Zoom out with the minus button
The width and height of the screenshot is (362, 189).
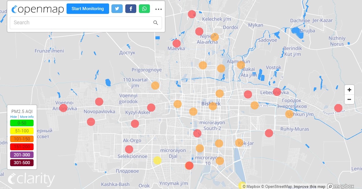coord(349,99)
